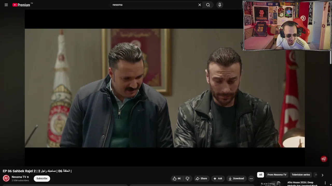The height and width of the screenshot is (186, 332).
Task: Click the video player frame
Action: [x=165, y=88]
